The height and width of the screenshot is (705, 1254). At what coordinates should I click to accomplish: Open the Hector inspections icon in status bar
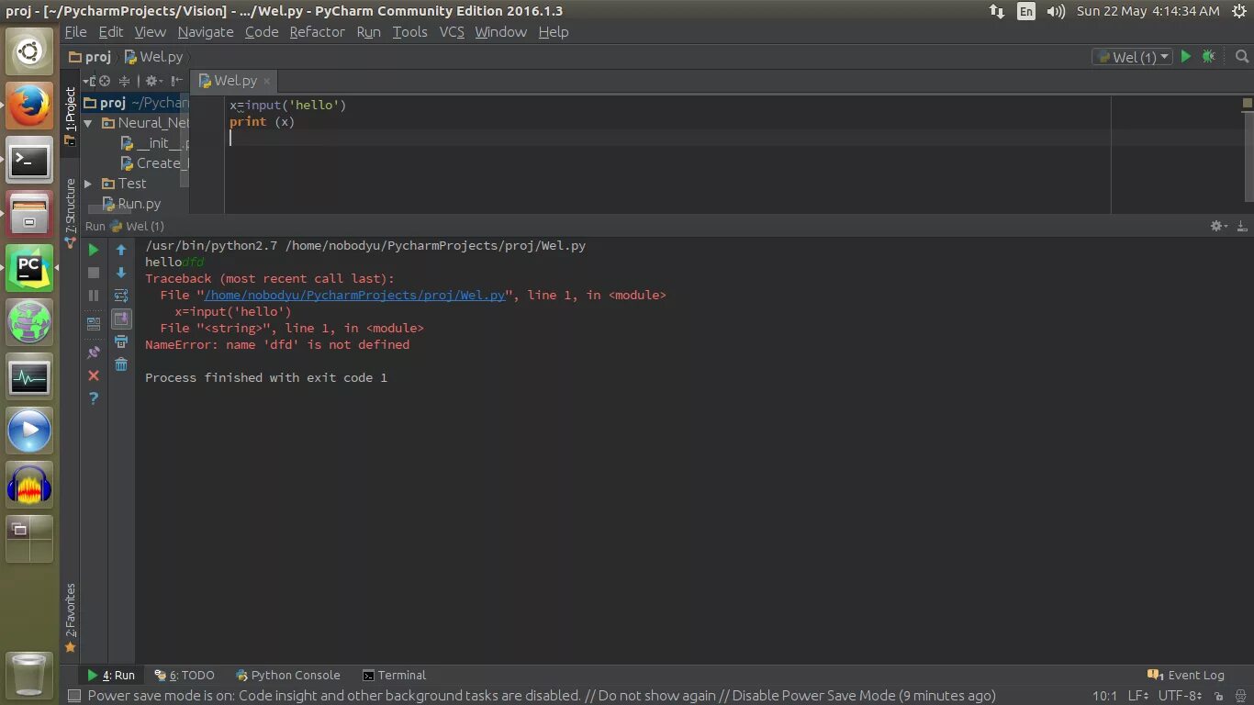[x=1240, y=696]
